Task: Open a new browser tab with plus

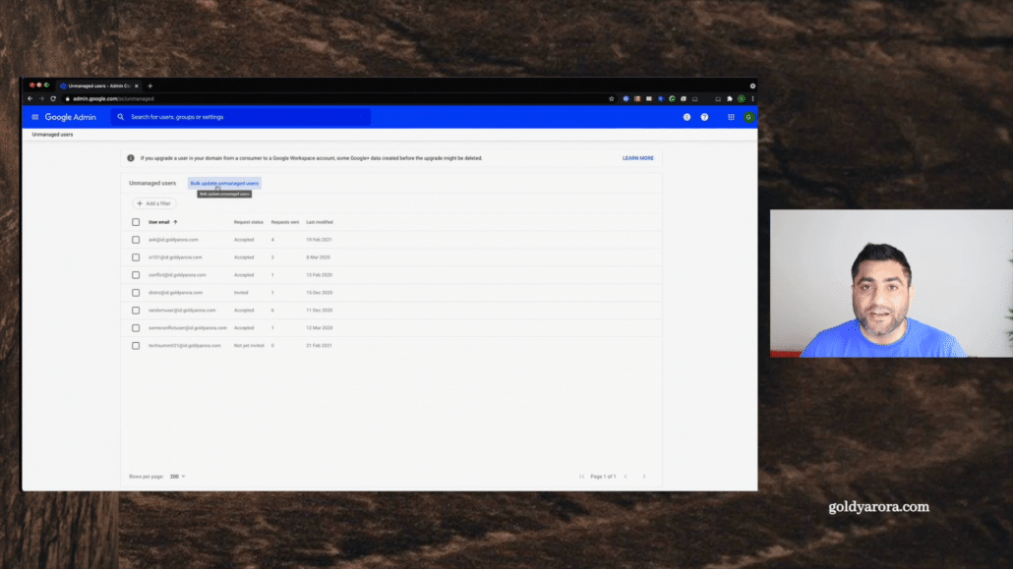Action: 149,85
